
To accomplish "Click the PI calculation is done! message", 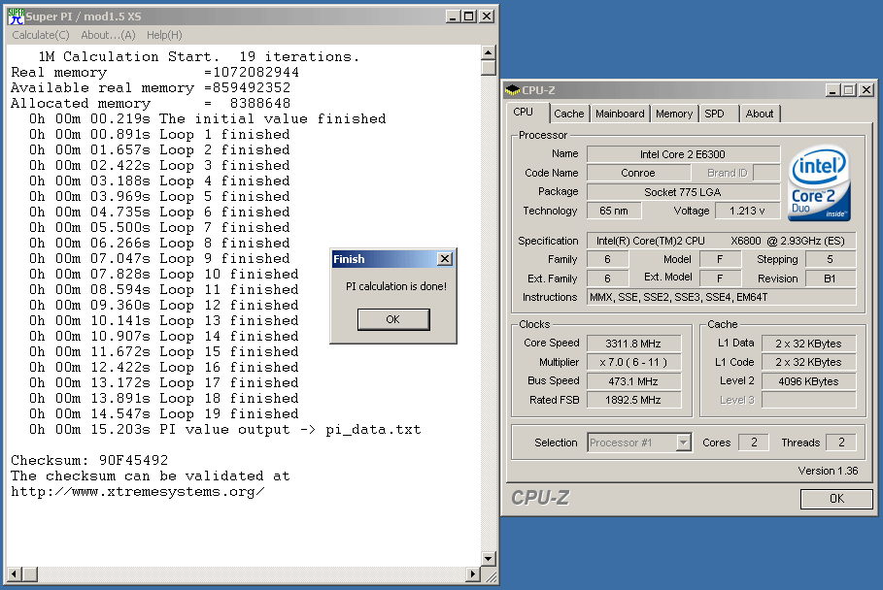I will pyautogui.click(x=396, y=286).
